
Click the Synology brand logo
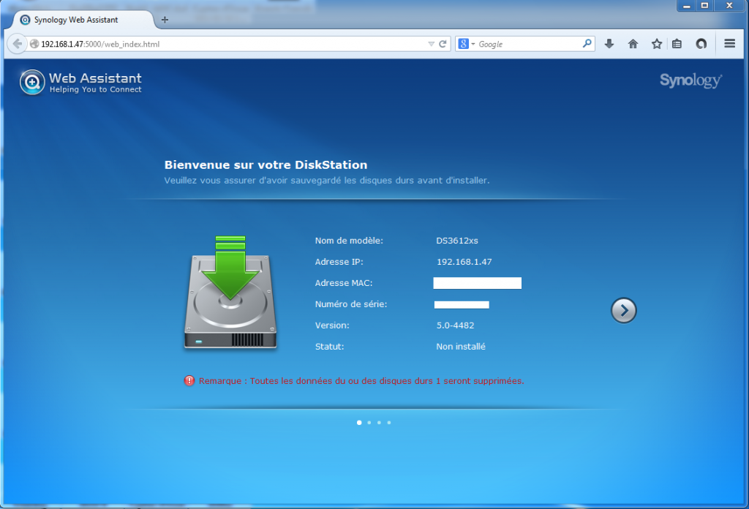pyautogui.click(x=690, y=80)
